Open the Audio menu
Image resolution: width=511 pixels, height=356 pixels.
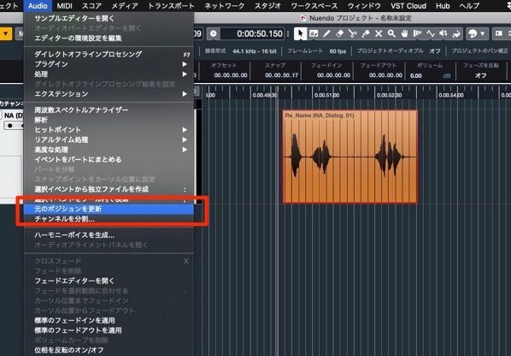coord(38,6)
